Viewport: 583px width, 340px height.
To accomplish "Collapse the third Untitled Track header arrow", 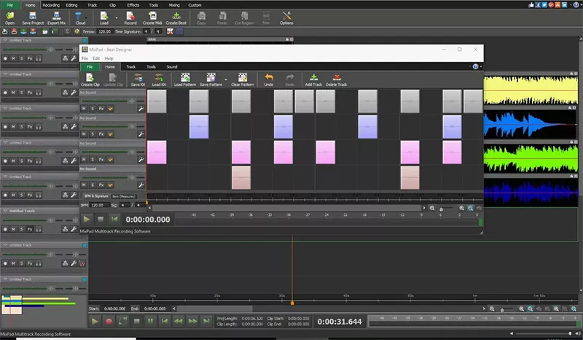I will [5, 109].
